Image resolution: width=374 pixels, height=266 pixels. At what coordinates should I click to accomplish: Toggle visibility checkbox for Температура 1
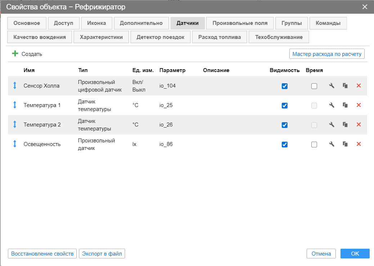click(x=285, y=106)
